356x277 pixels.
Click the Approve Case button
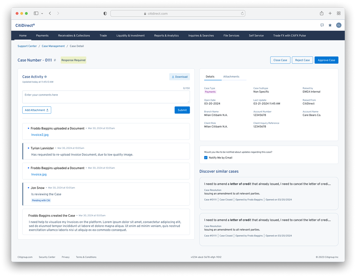point(327,60)
